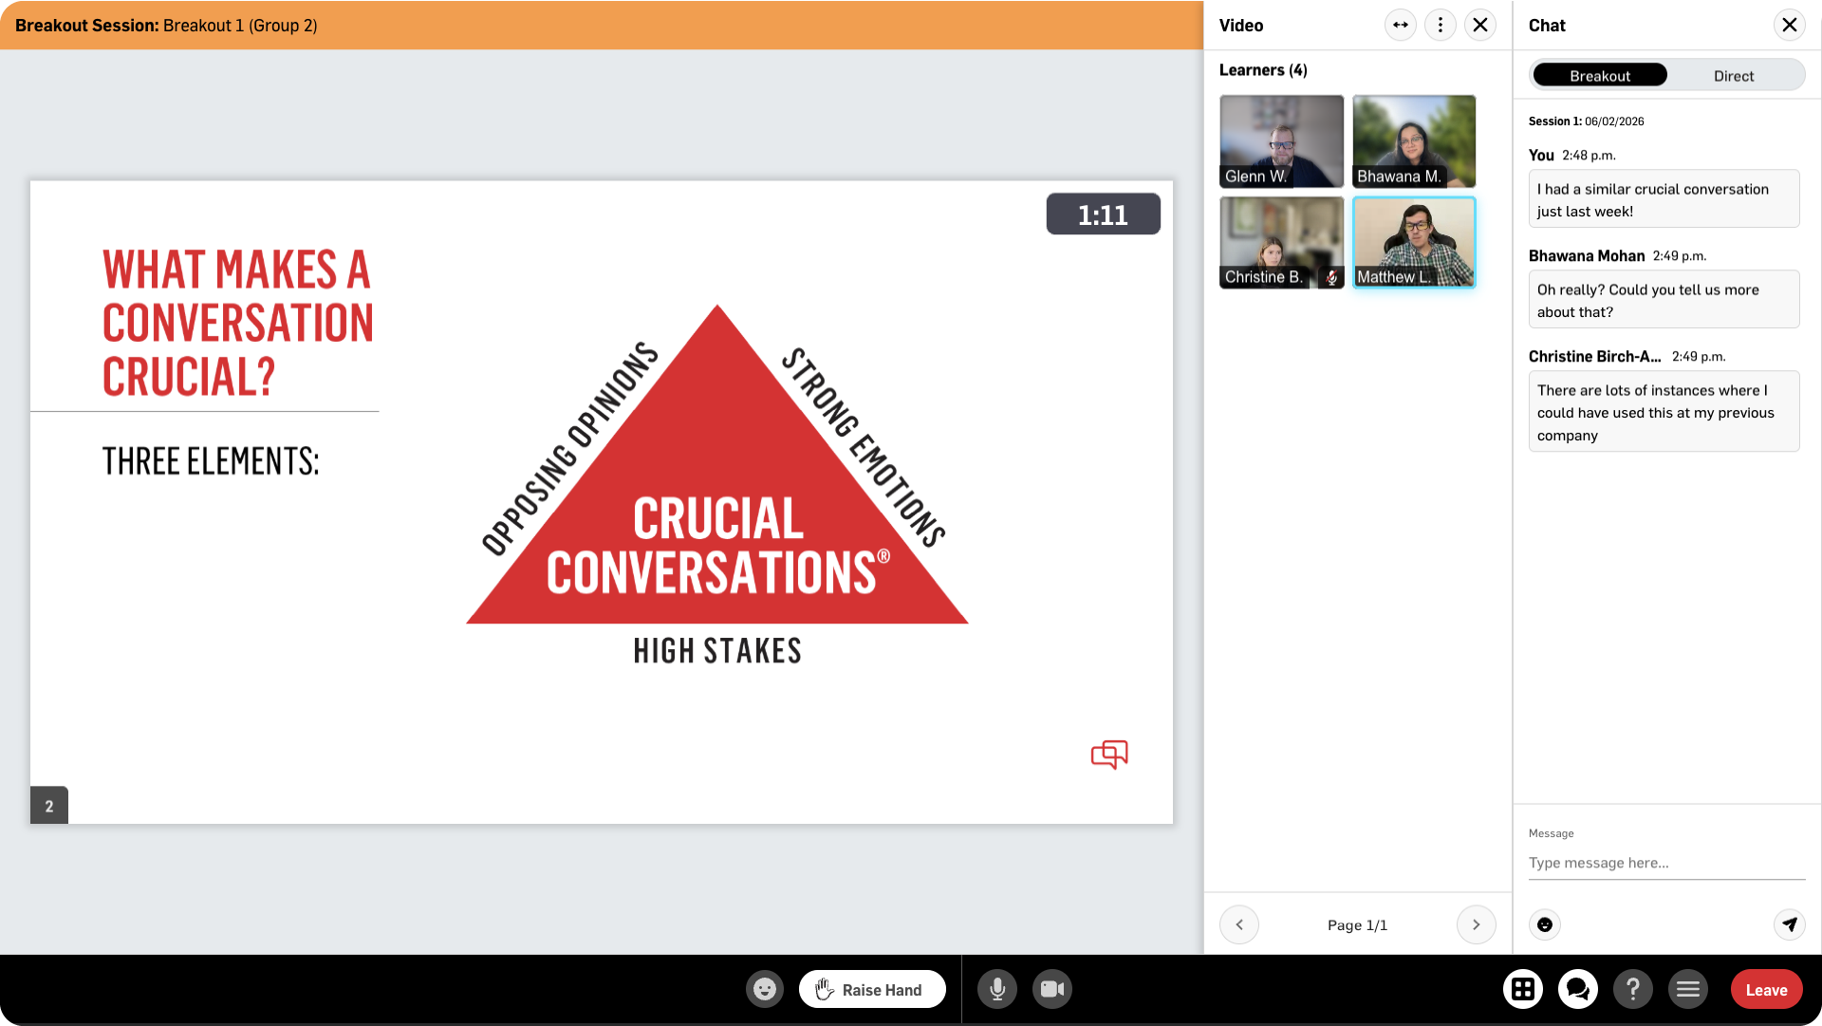Go to previous page of learners
The width and height of the screenshot is (1822, 1026).
point(1239,924)
